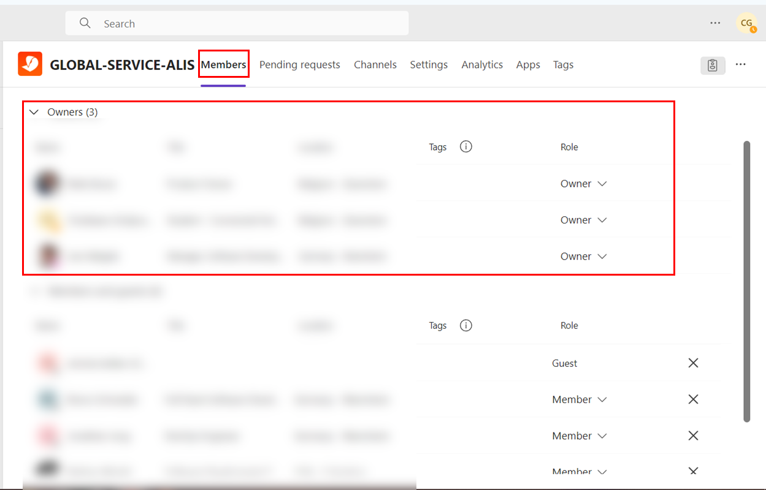Open team more options ellipsis
The image size is (766, 490).
[x=741, y=64]
